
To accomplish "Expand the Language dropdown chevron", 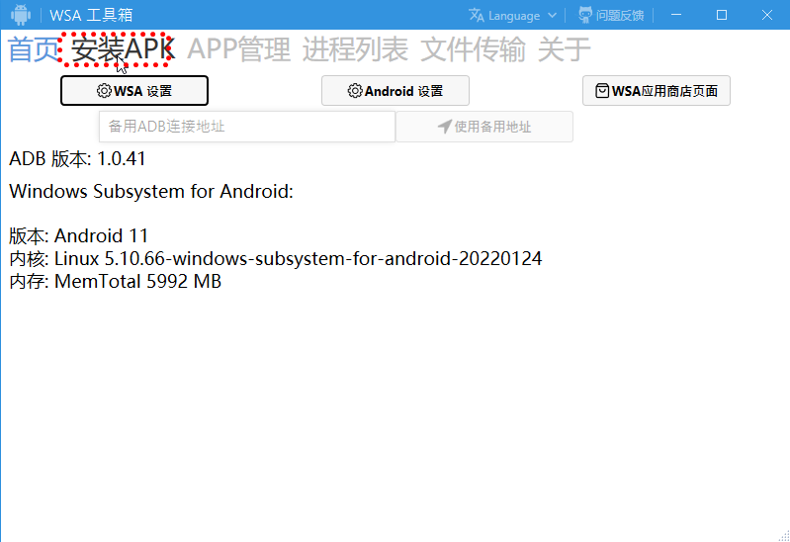I will pyautogui.click(x=552, y=16).
